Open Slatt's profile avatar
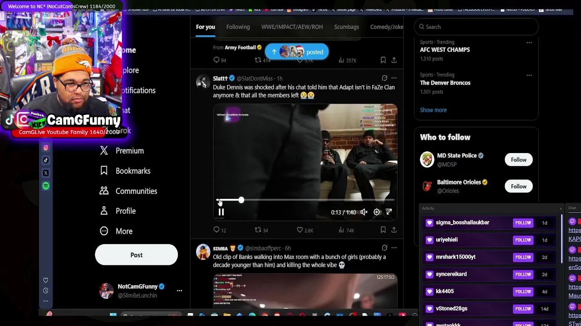 tap(203, 82)
